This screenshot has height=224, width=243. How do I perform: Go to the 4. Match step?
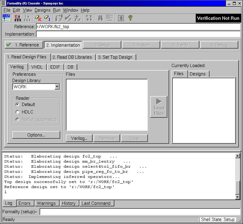141,45
